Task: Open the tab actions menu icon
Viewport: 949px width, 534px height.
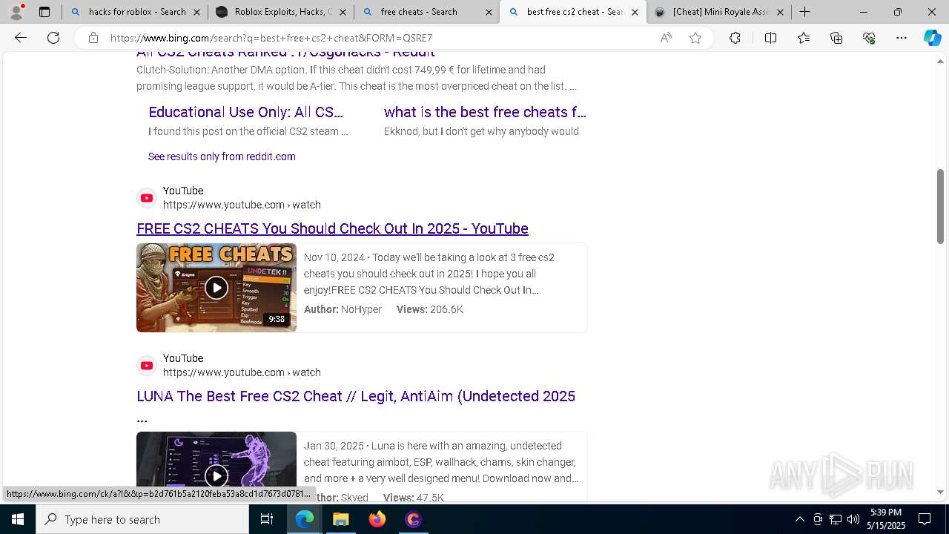Action: point(44,12)
